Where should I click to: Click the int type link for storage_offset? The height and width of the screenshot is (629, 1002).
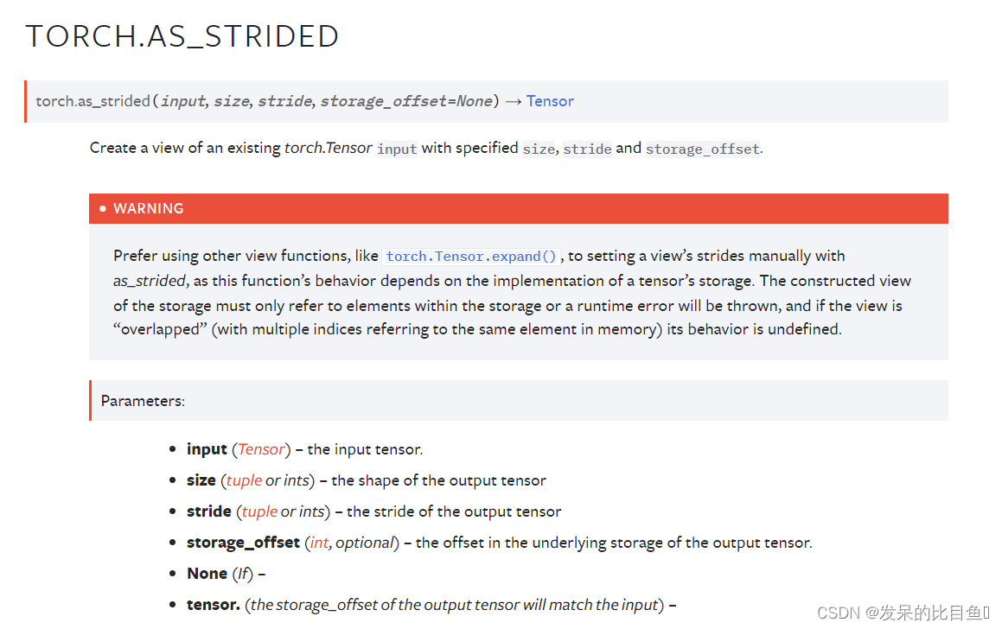tap(319, 543)
